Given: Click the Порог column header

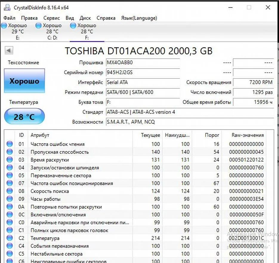Looking at the screenshot, I should pos(207,135).
